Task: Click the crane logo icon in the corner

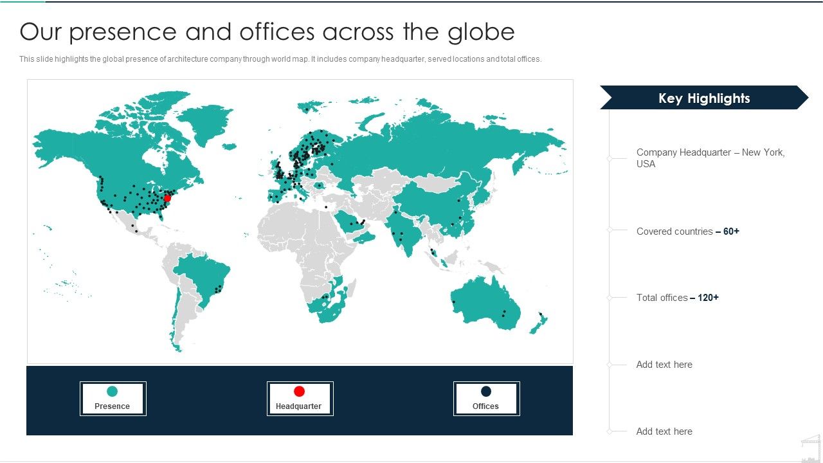Action: pyautogui.click(x=810, y=448)
